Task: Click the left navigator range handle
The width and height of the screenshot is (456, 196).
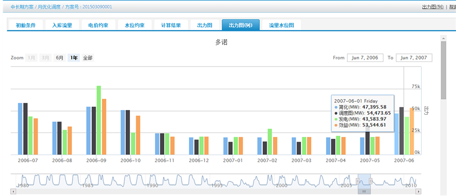Action: [x=358, y=181]
